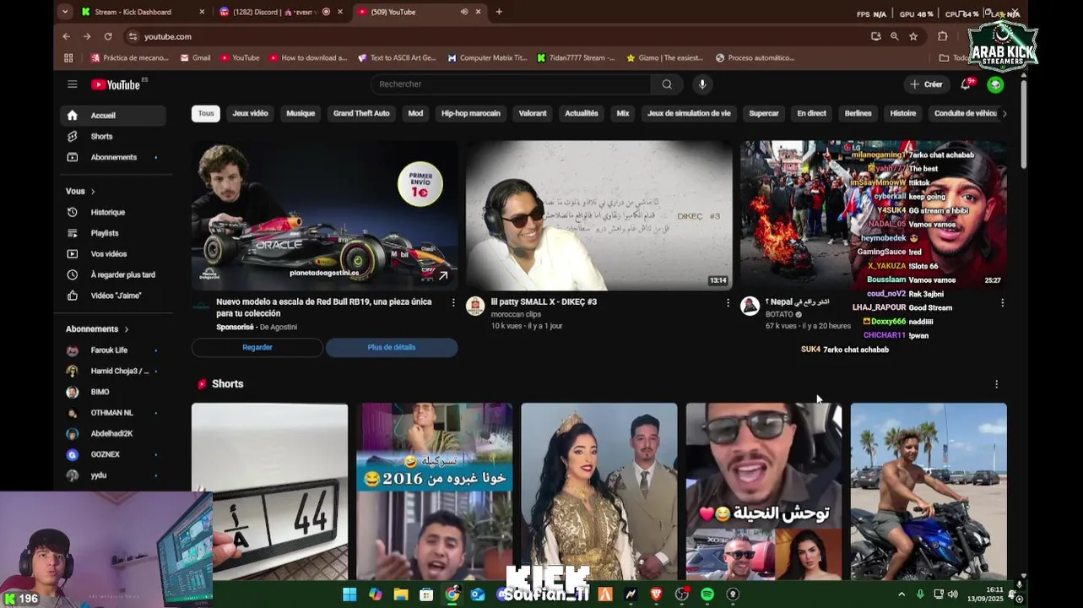Select the Hip-hop marocain chip
1083x608 pixels.
coord(471,113)
